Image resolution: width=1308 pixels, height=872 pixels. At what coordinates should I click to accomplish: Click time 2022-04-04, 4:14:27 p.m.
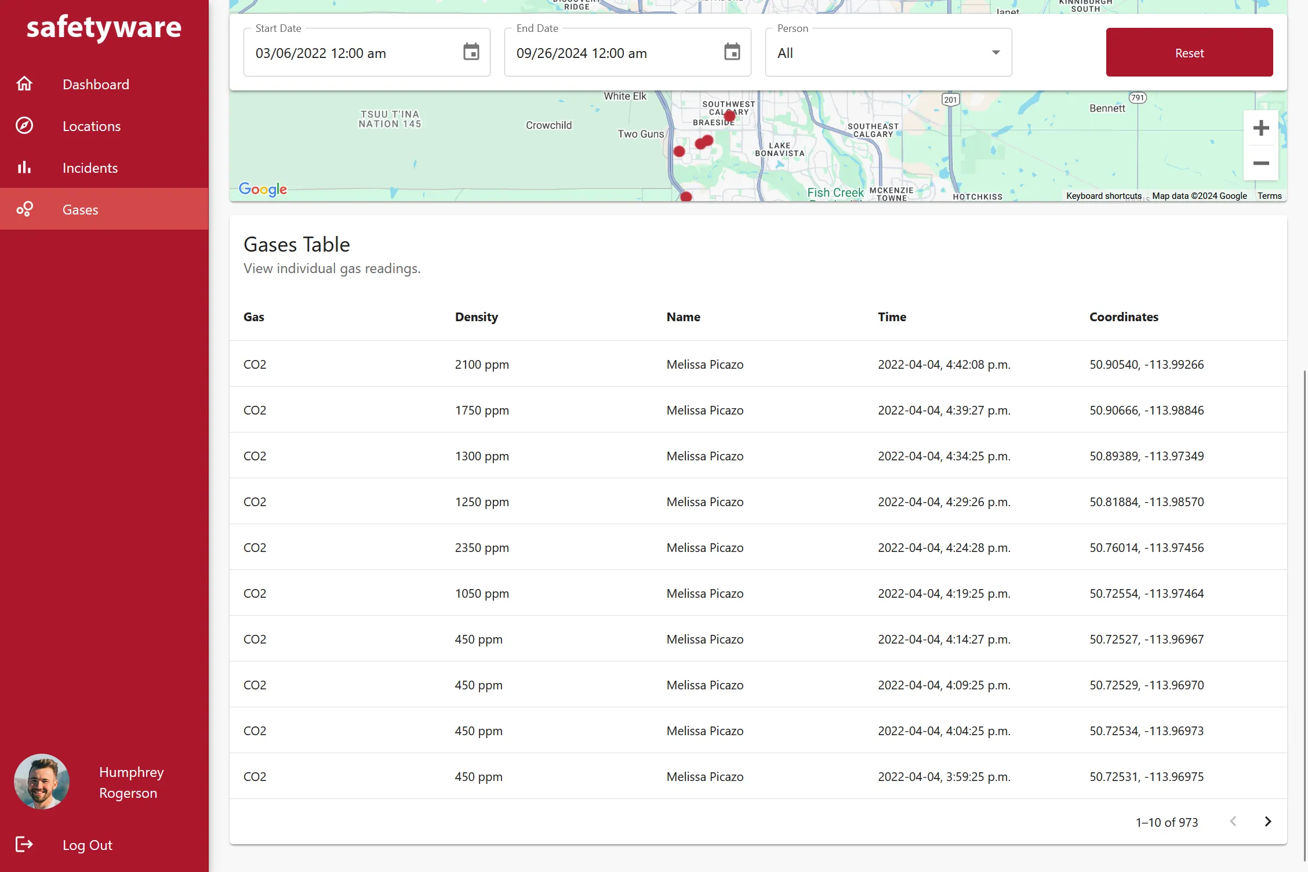(x=944, y=640)
